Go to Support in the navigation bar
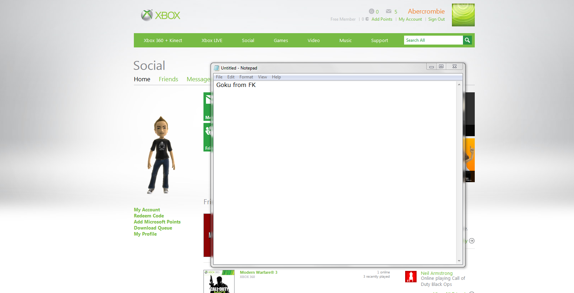This screenshot has width=574, height=293. pyautogui.click(x=379, y=40)
